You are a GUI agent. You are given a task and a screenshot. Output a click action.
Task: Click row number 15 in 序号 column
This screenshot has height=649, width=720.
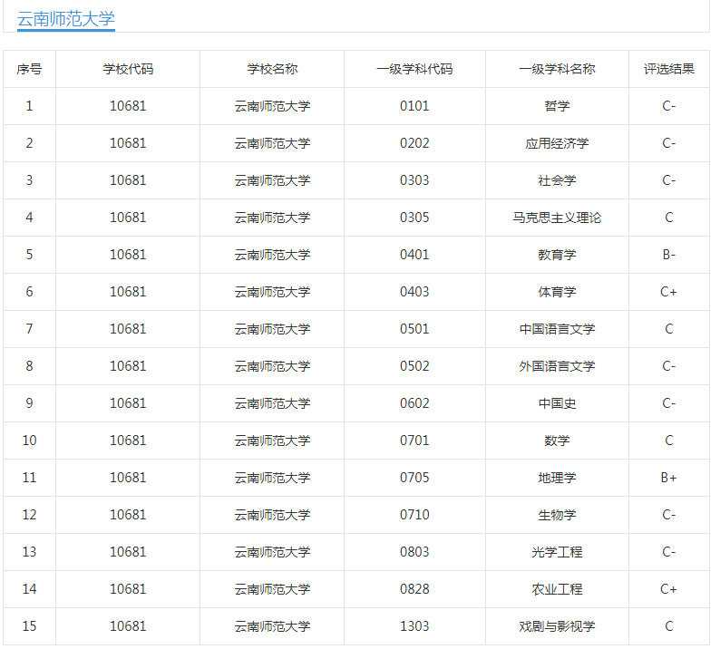[x=29, y=626]
